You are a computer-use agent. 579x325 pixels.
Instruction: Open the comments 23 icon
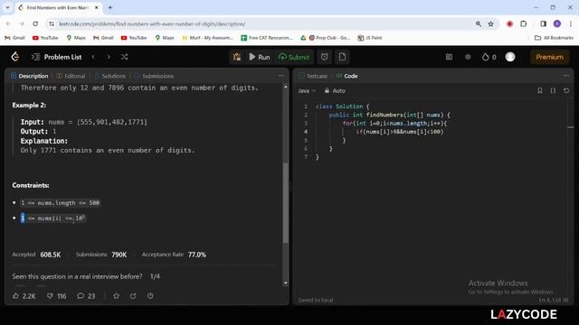(x=86, y=296)
